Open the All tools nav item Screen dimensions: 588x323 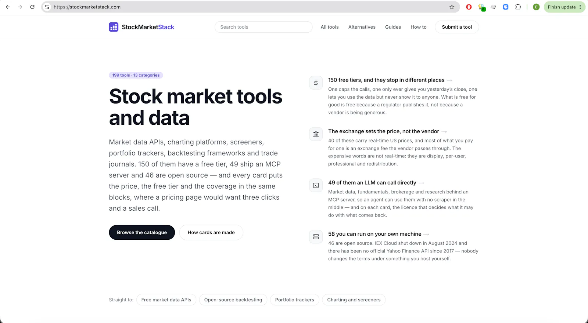coord(330,27)
